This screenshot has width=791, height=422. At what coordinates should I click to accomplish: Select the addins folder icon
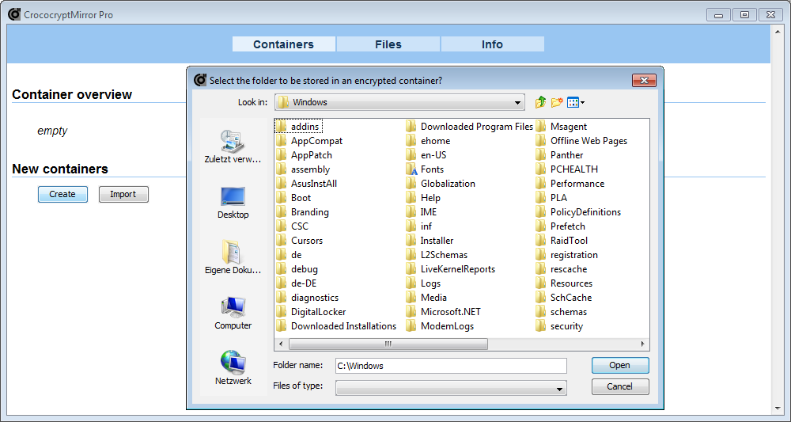click(282, 126)
